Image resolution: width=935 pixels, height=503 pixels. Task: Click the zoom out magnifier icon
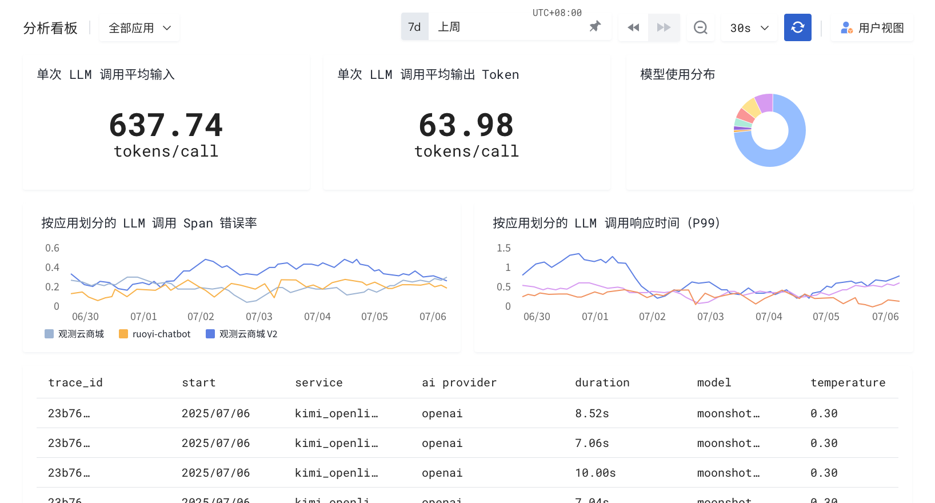(x=700, y=27)
